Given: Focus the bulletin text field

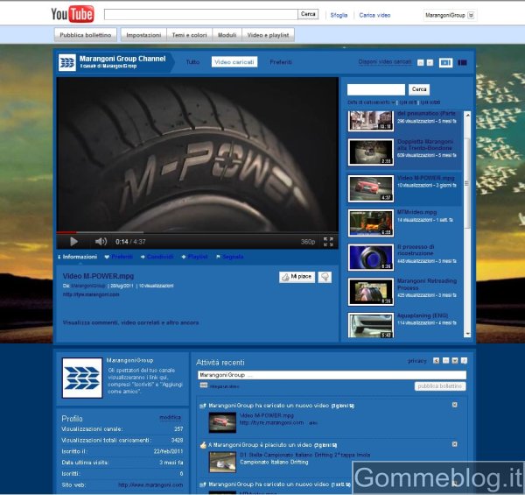Looking at the screenshot, I should tap(332, 375).
